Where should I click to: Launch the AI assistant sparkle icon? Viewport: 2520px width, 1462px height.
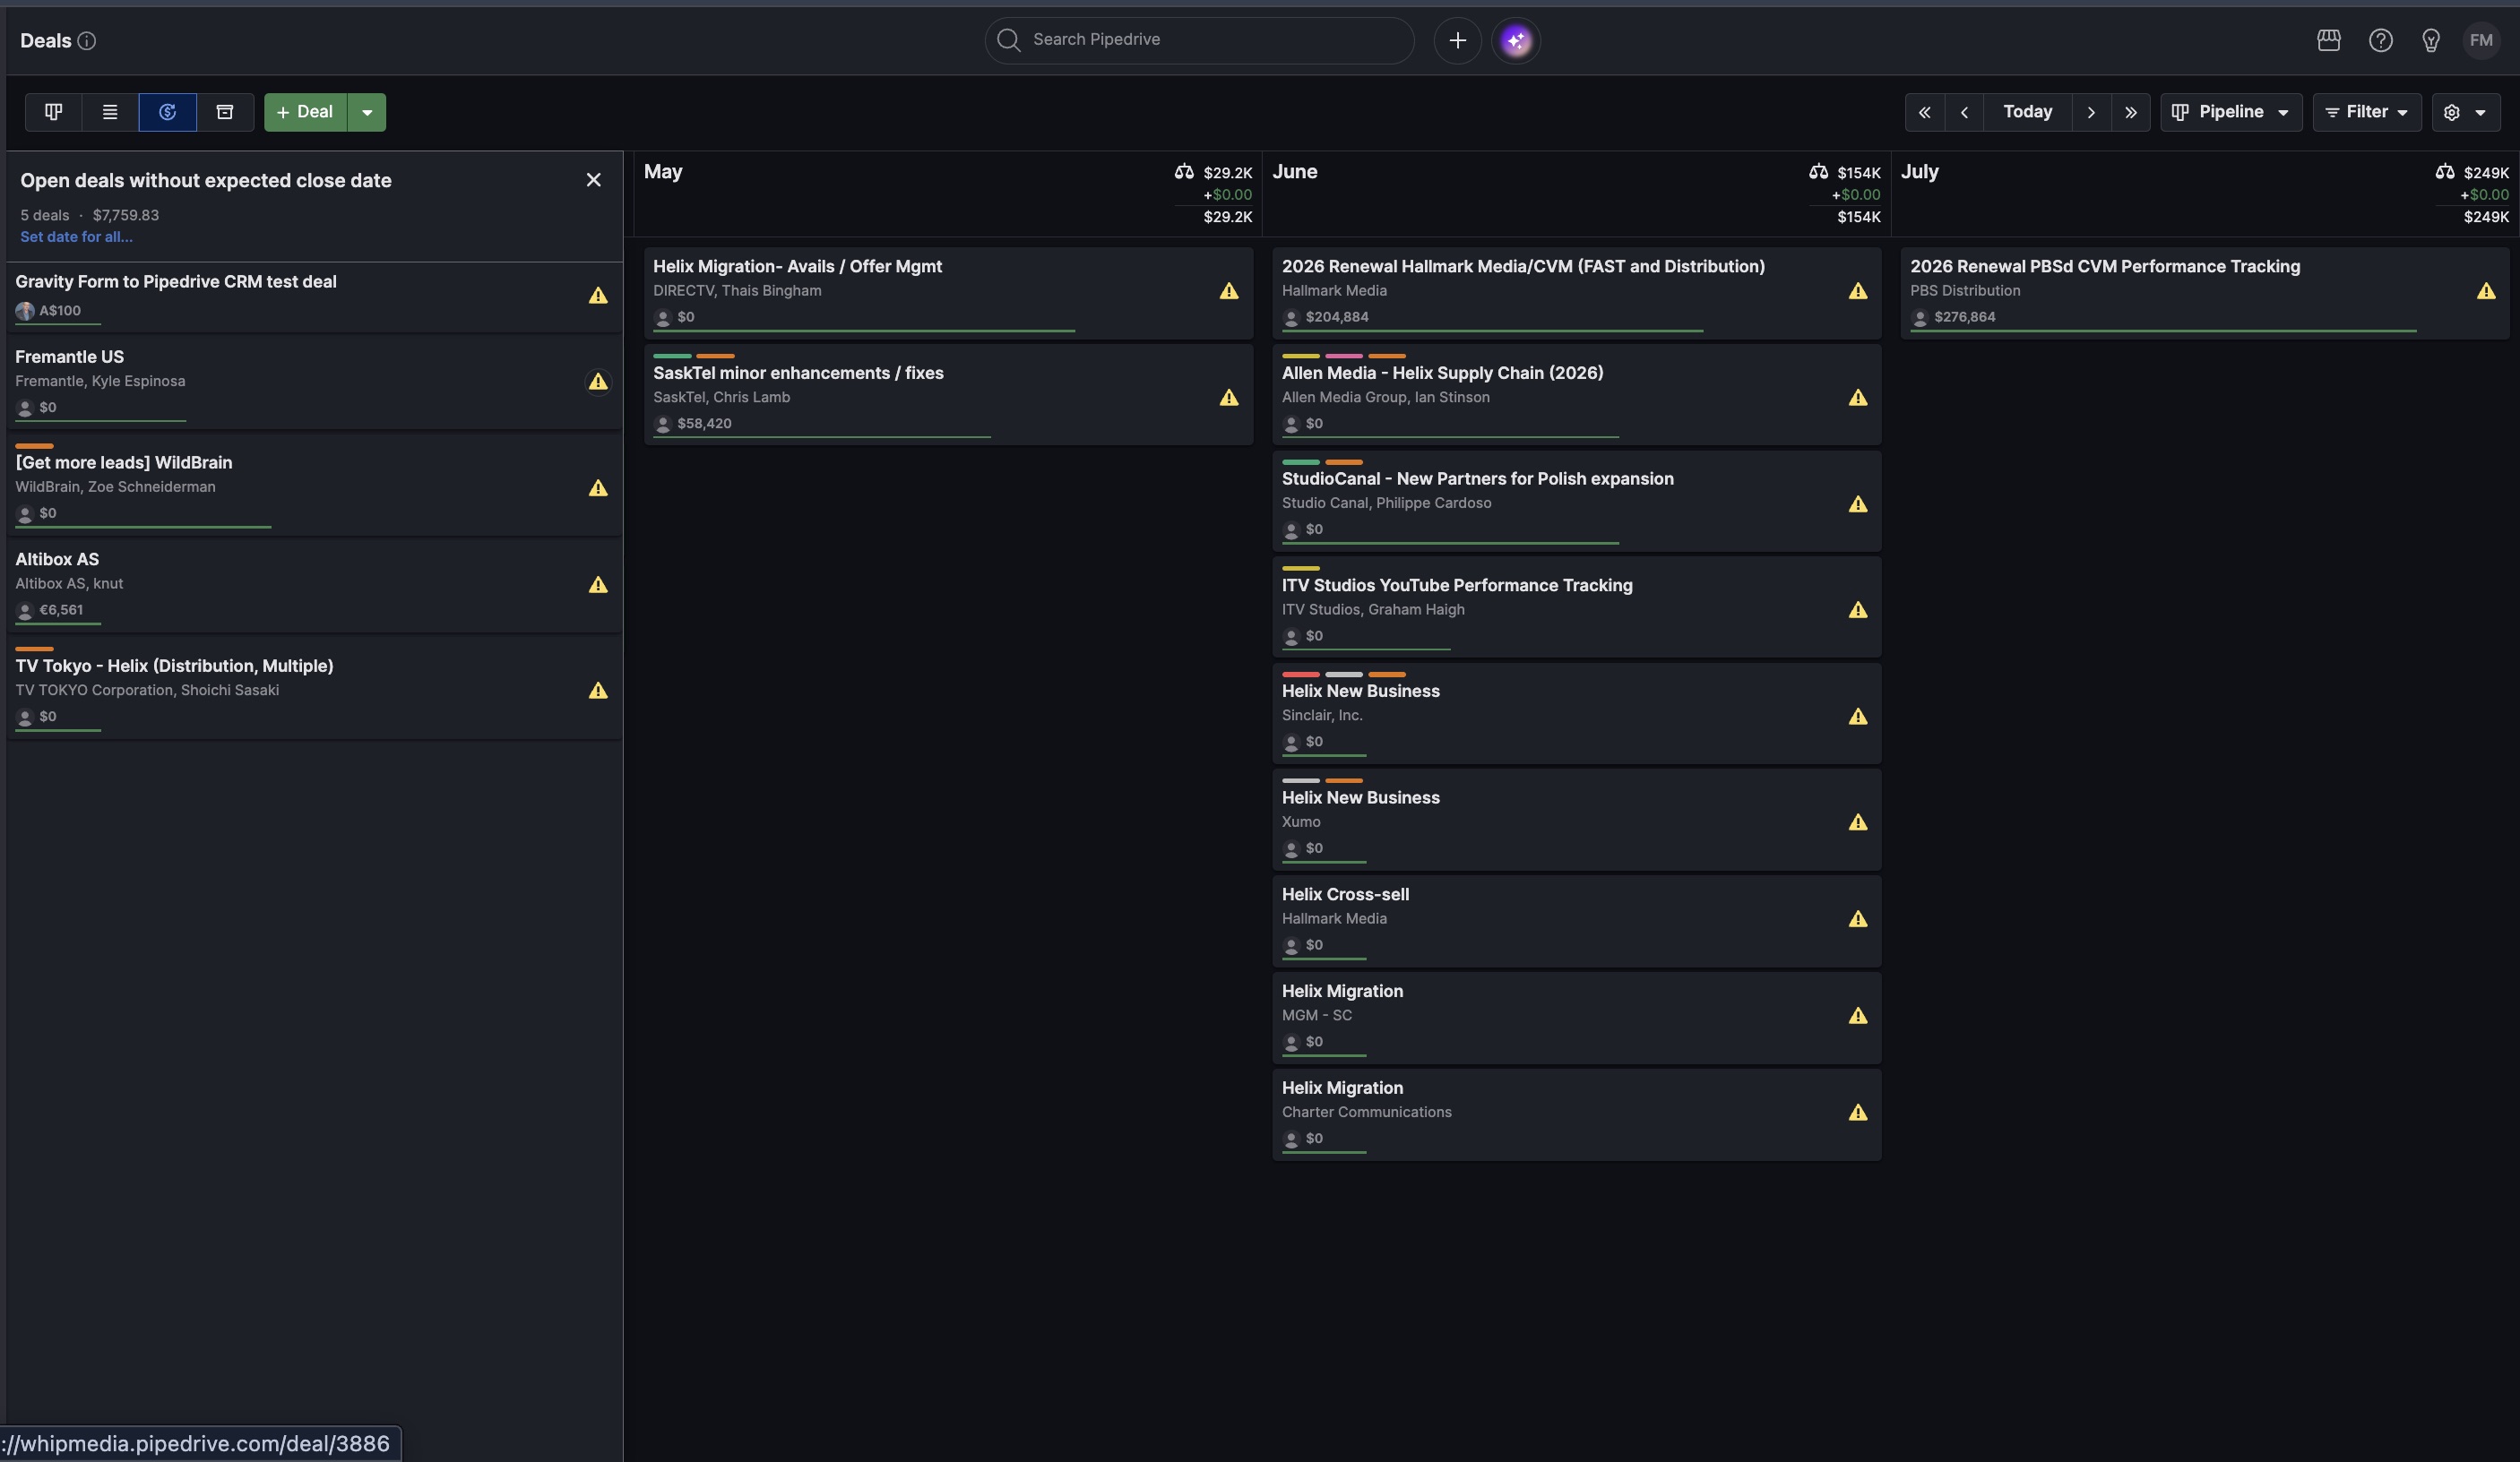1516,41
